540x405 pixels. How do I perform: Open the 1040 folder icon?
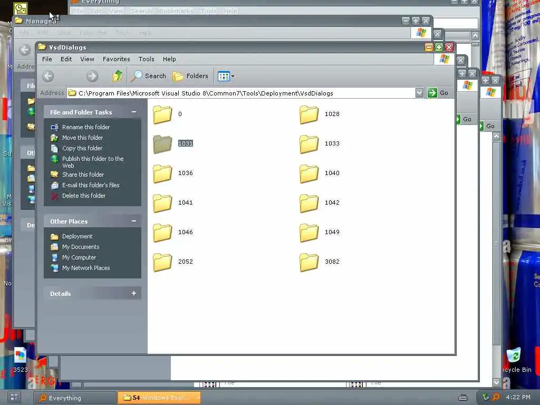(x=309, y=173)
